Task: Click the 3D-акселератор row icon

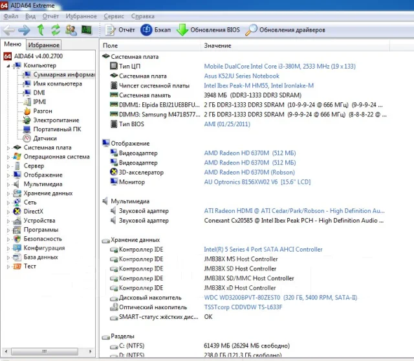Action: tap(114, 172)
